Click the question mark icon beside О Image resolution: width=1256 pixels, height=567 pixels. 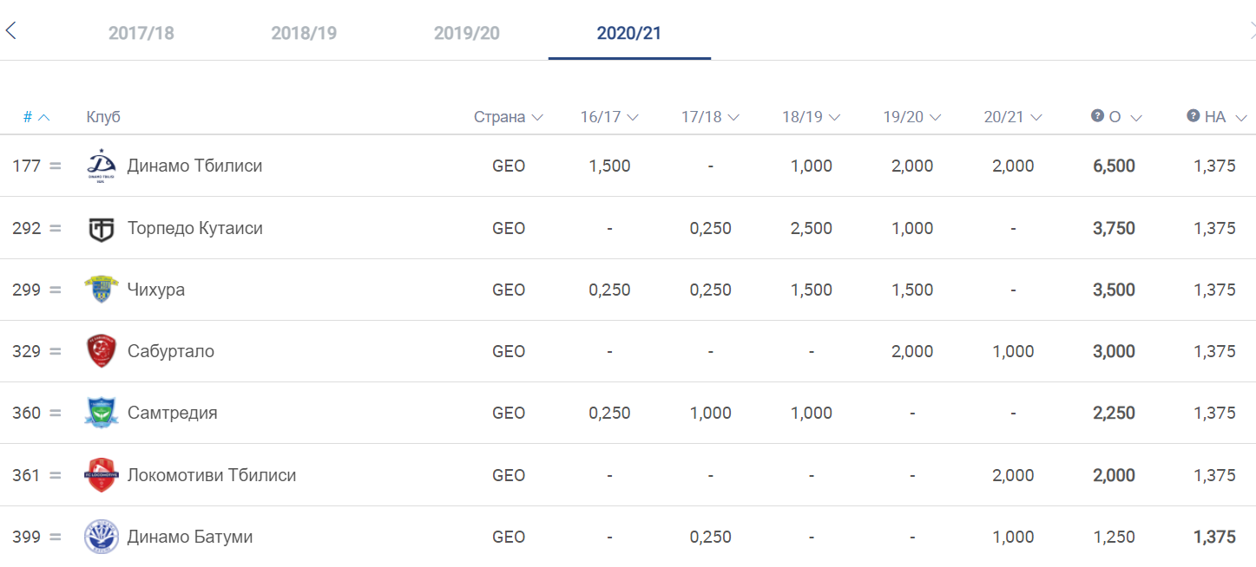tap(1097, 116)
